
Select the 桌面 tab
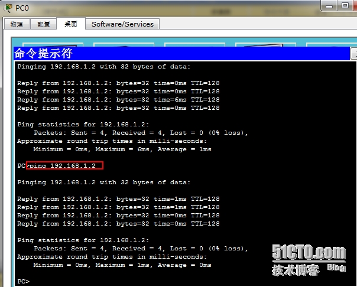point(71,24)
